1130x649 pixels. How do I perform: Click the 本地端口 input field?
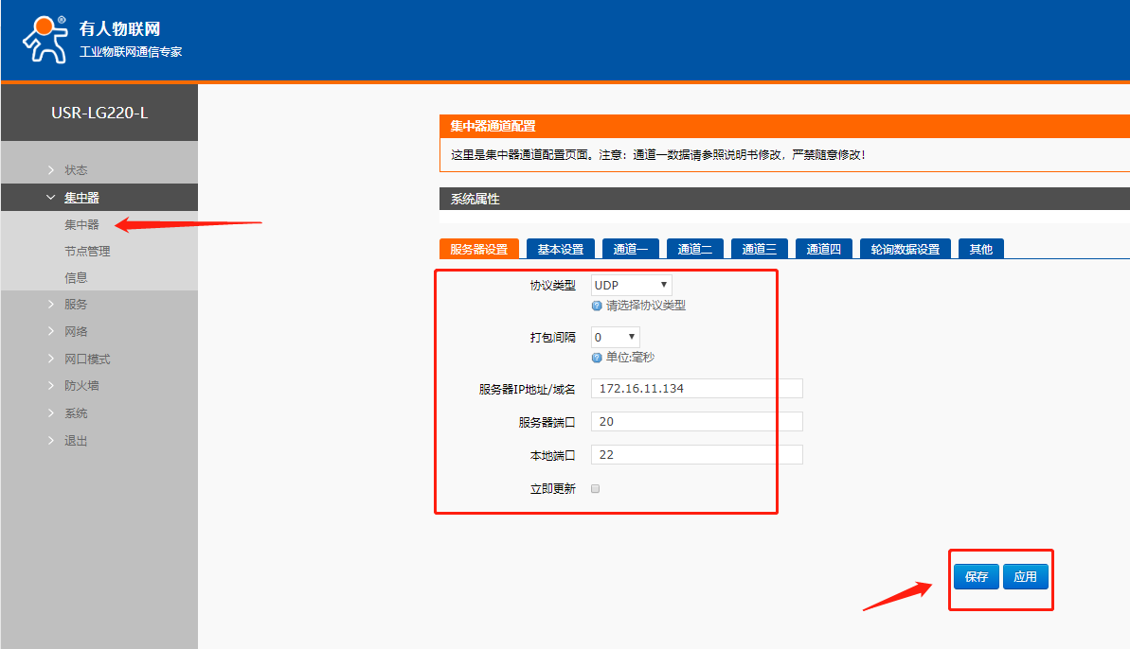tap(696, 455)
